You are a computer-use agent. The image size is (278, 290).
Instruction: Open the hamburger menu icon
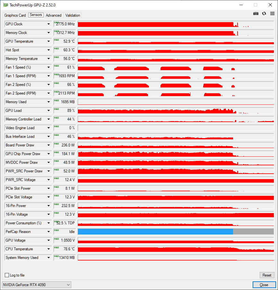click(x=272, y=13)
